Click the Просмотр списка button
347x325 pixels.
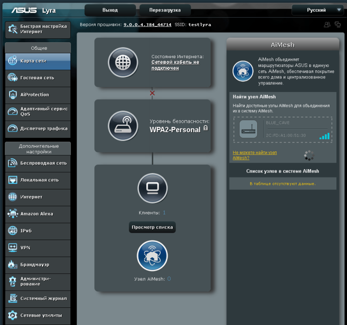point(152,227)
